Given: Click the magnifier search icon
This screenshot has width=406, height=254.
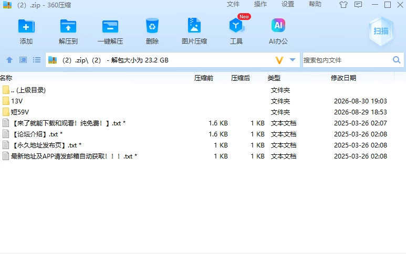Looking at the screenshot, I should click(397, 60).
